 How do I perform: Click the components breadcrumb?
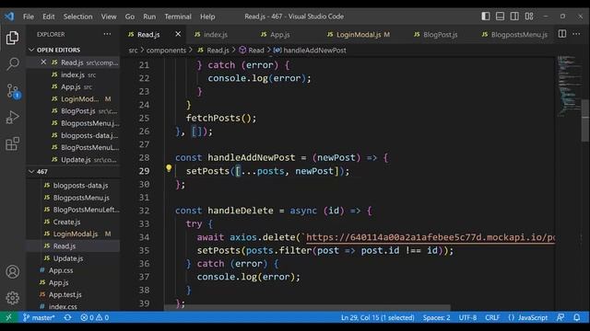[166, 51]
